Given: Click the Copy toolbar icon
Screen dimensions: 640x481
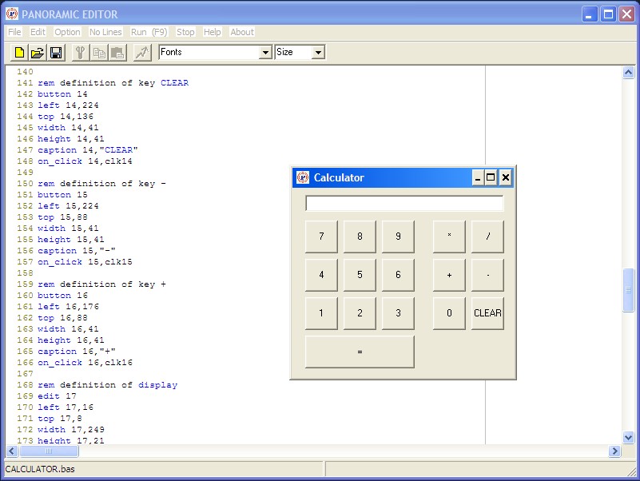Looking at the screenshot, I should pyautogui.click(x=99, y=52).
